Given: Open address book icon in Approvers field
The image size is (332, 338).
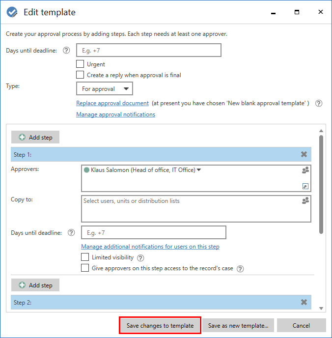Looking at the screenshot, I should pyautogui.click(x=305, y=170).
